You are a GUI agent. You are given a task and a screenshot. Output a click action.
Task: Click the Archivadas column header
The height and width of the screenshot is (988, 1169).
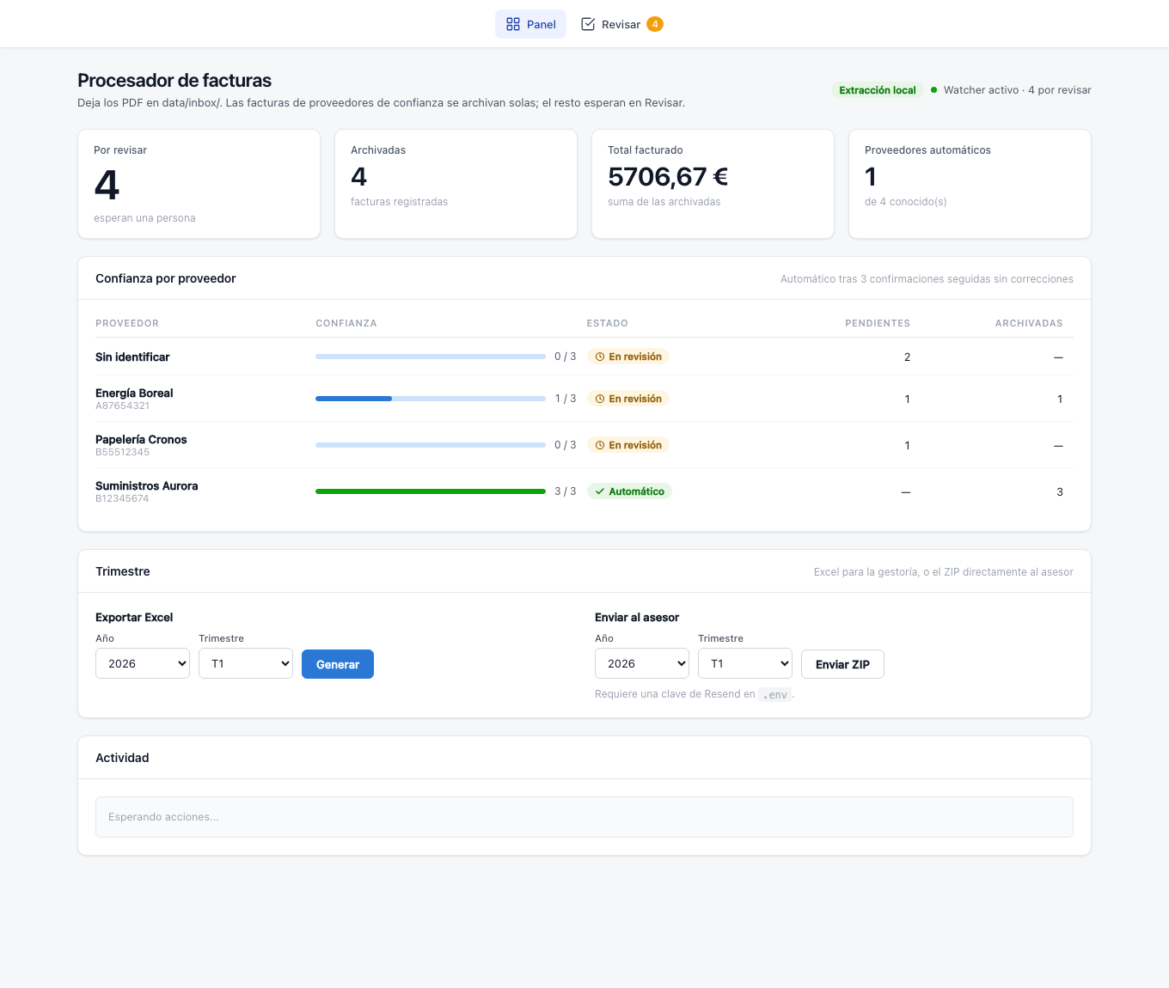pos(1029,323)
